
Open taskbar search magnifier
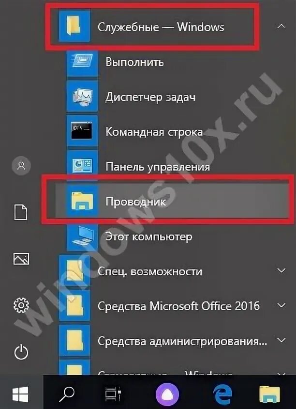[66, 394]
